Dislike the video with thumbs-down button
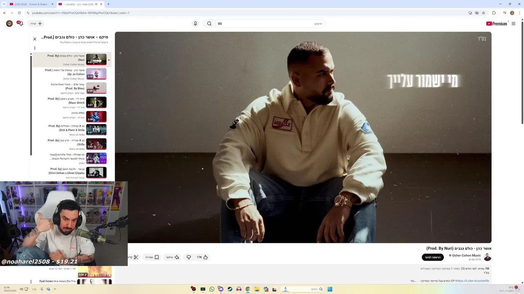The width and height of the screenshot is (524, 294). (189, 257)
